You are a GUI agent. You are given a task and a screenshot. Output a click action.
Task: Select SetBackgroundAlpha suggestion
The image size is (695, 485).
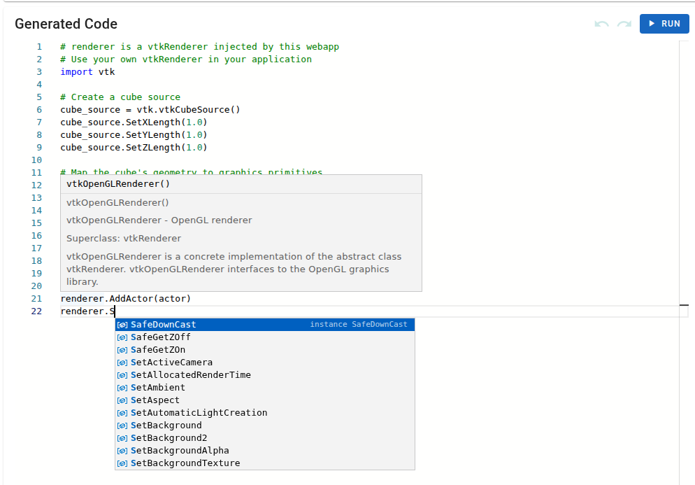(265, 451)
